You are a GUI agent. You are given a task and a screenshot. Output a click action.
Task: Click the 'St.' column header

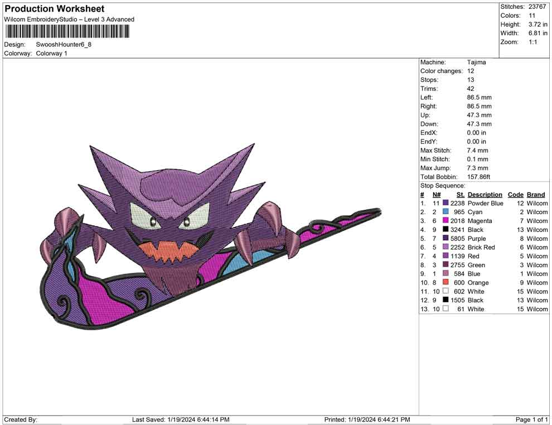[461, 195]
